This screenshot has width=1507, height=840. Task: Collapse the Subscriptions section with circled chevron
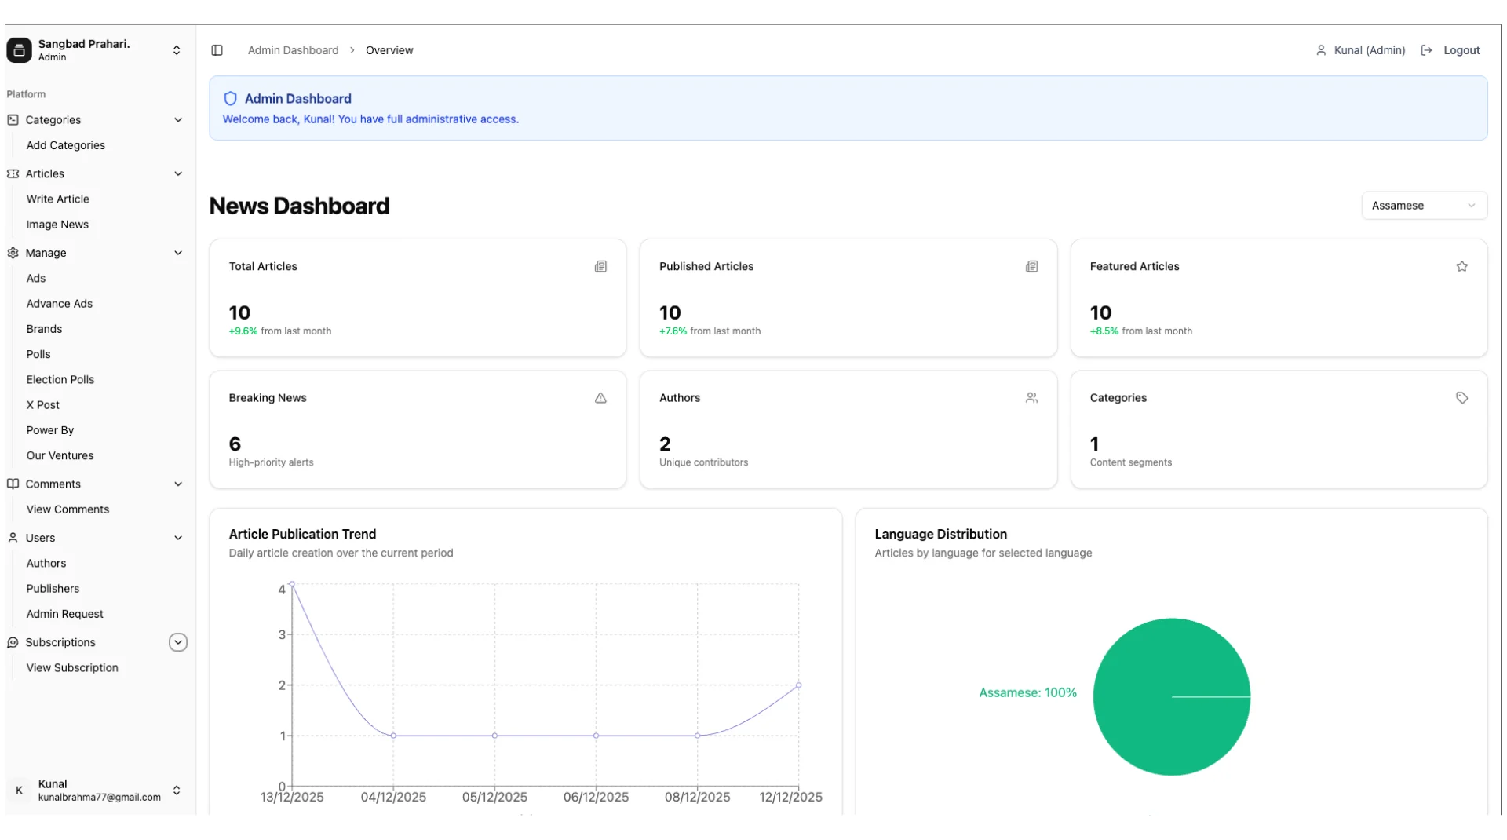[x=178, y=642]
